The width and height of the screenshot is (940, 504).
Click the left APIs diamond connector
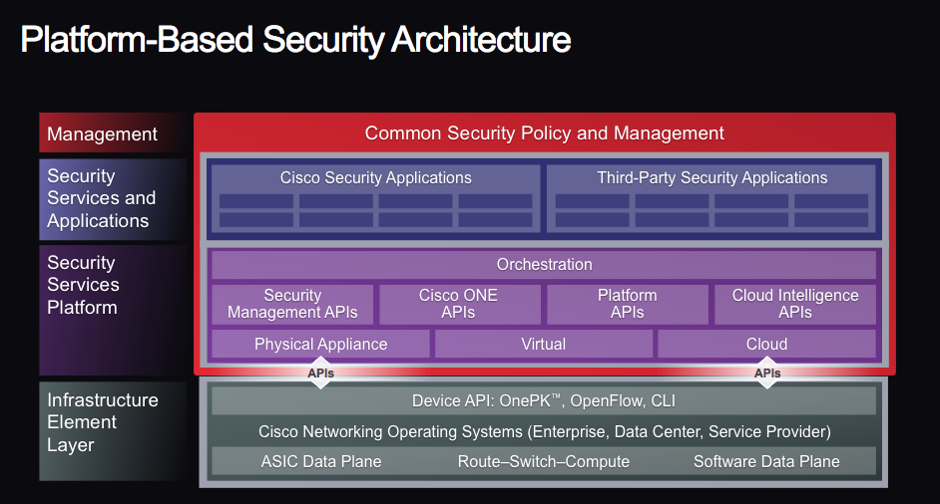(320, 374)
